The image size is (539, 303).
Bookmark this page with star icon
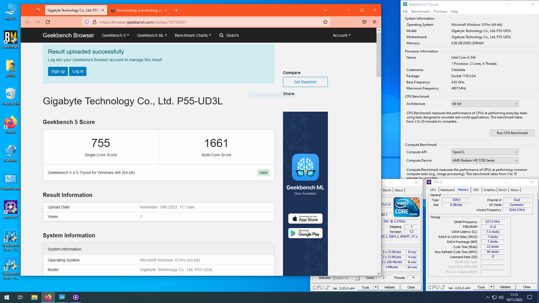coord(325,22)
